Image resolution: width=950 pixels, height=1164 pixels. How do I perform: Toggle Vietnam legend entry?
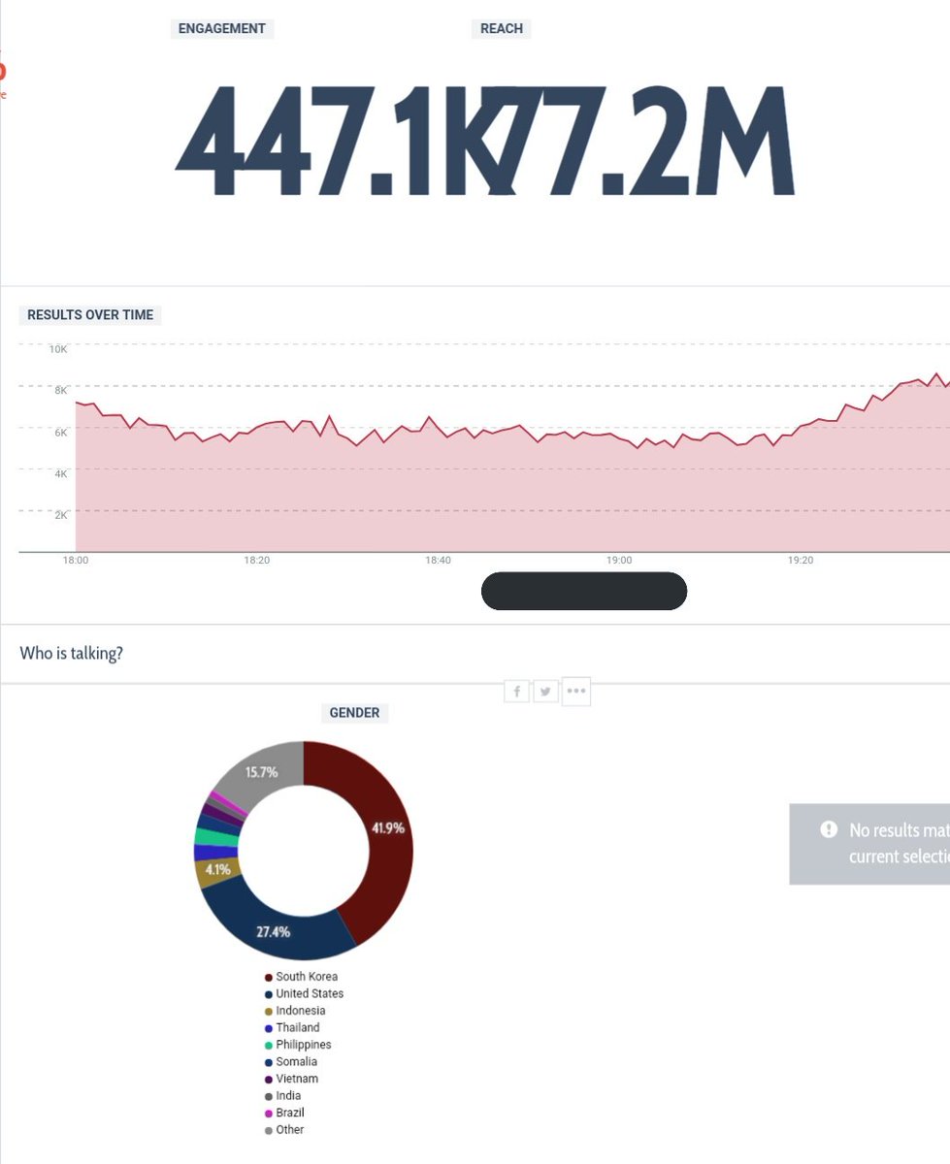tap(291, 1079)
